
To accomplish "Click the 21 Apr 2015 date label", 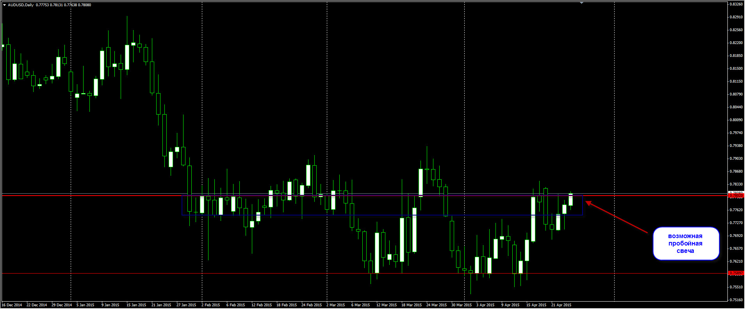I will pos(561,305).
